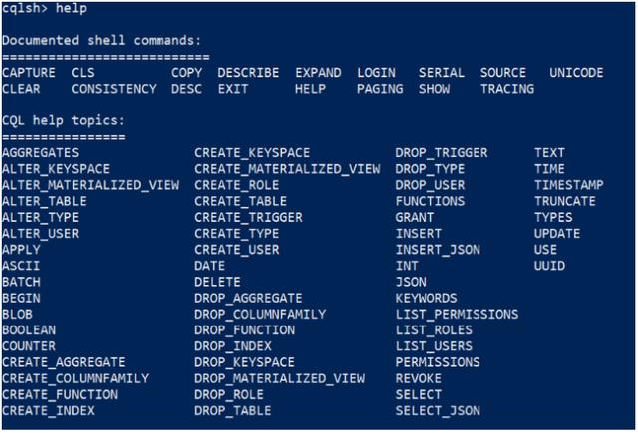The image size is (638, 435).
Task: Click the UUID help topic
Action: [x=549, y=266]
